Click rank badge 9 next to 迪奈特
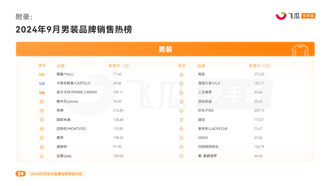The width and height of the screenshot is (331, 186). (x=42, y=147)
